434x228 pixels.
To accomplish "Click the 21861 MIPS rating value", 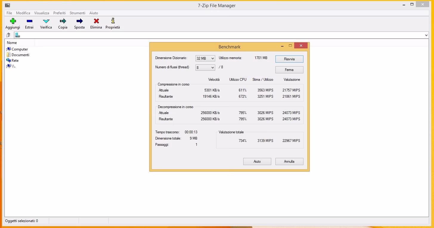I will point(291,96).
